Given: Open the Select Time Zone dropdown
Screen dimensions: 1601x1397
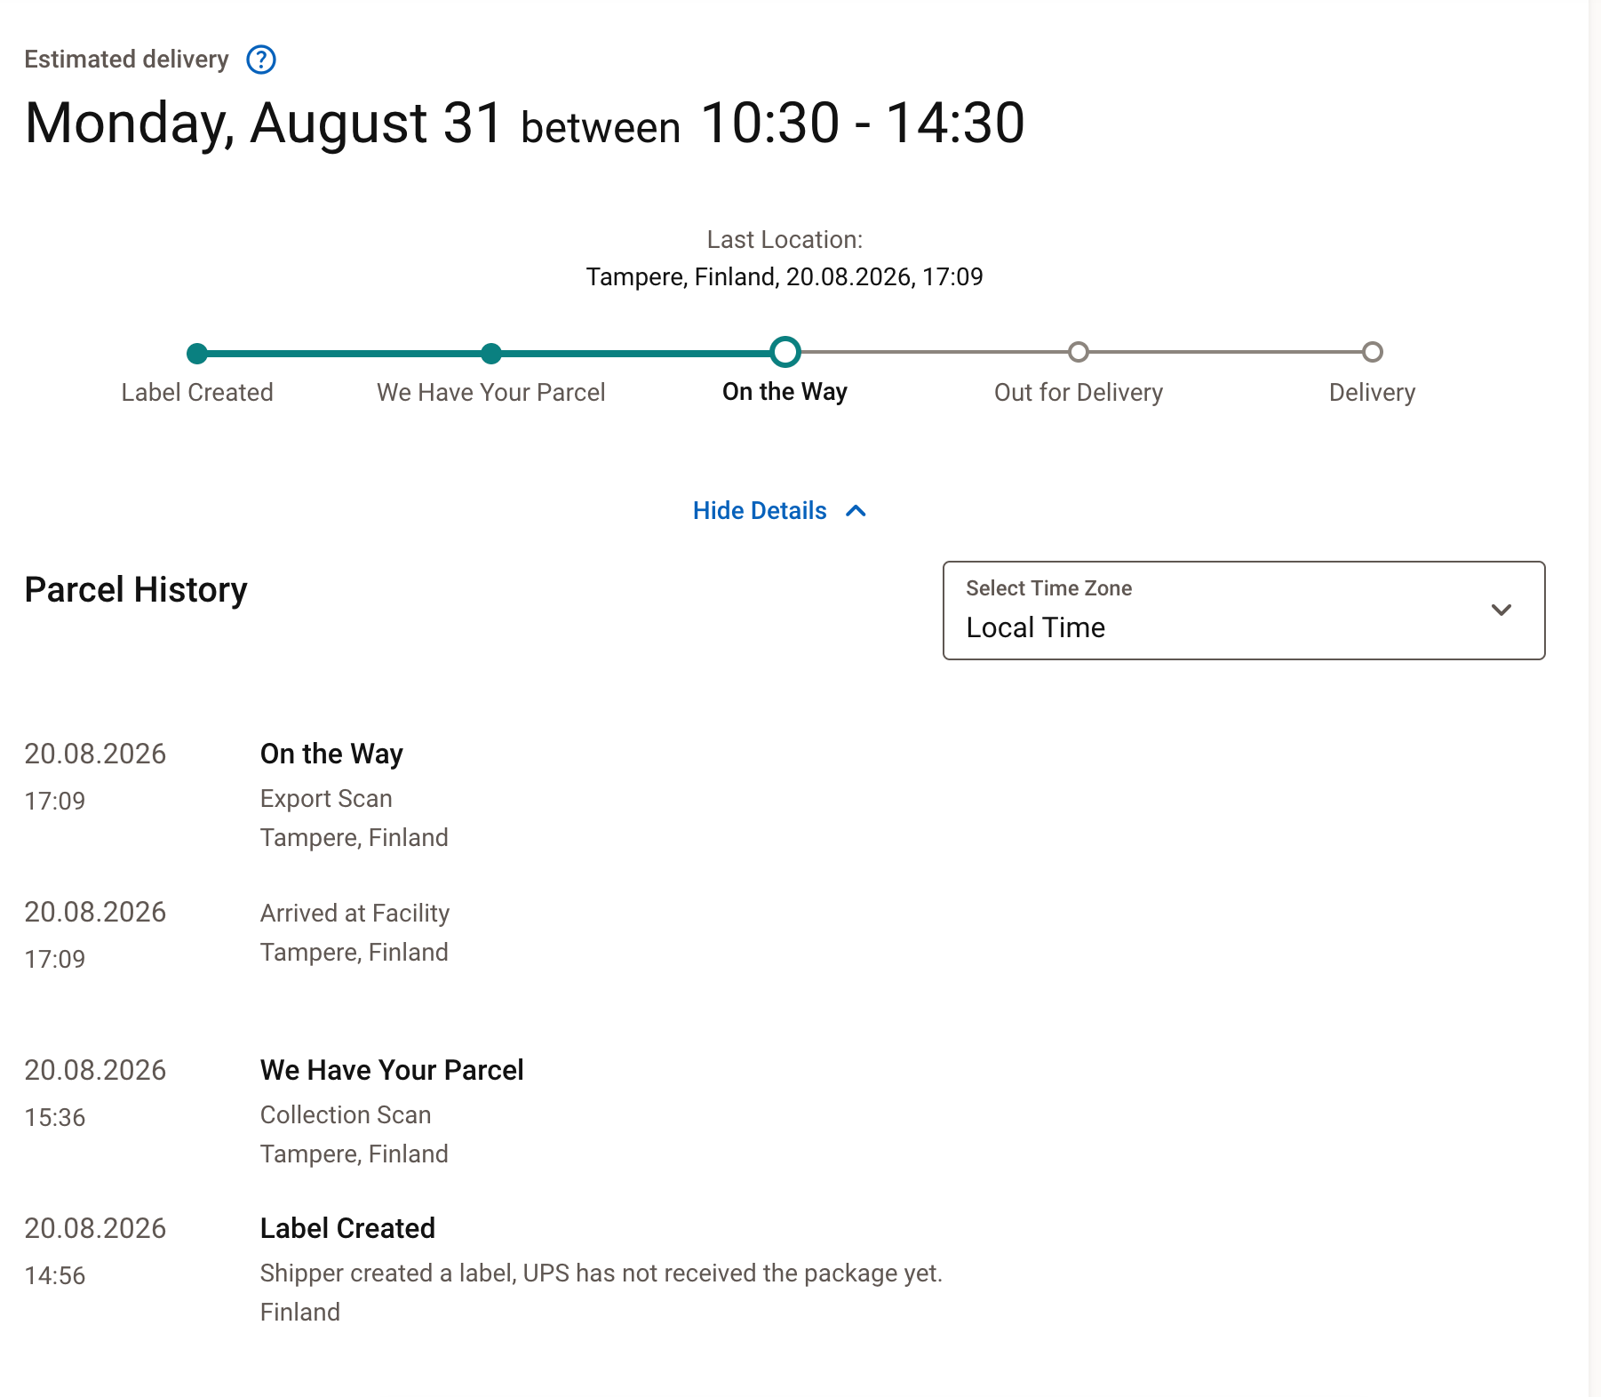Looking at the screenshot, I should [x=1244, y=611].
